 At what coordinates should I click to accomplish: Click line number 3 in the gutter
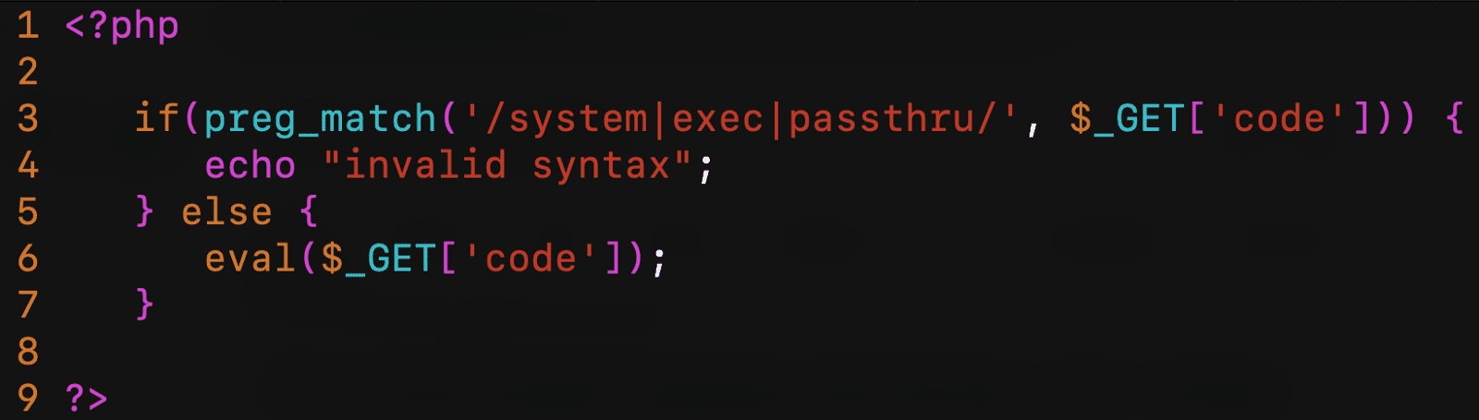[28, 118]
